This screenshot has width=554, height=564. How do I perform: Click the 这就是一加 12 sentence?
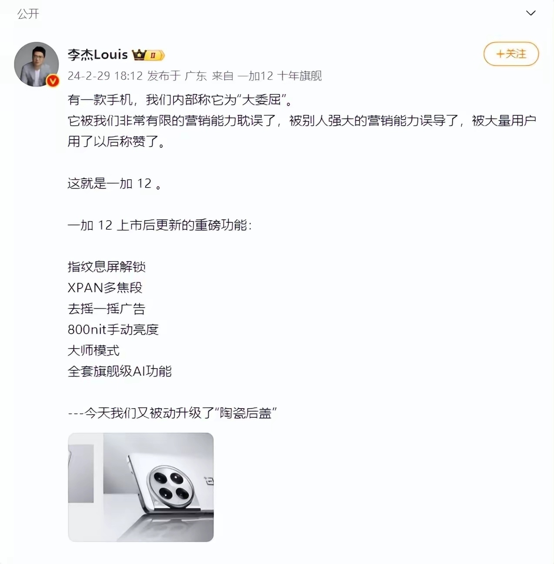pyautogui.click(x=115, y=183)
